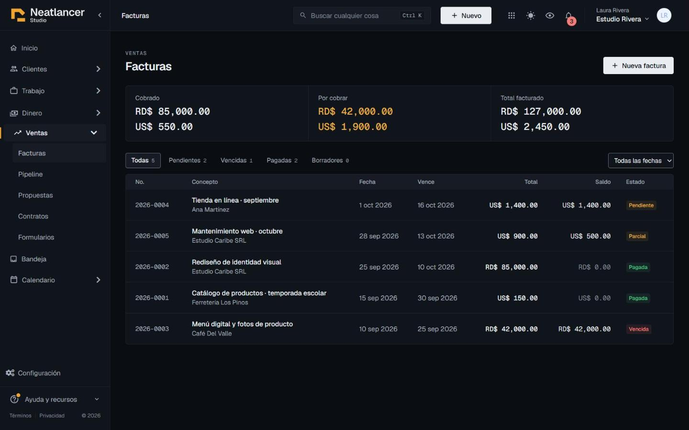Collapse the sidebar with the arrow icon
The width and height of the screenshot is (689, 430).
pos(100,15)
